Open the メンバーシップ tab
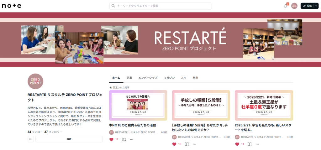This screenshot has width=321, height=150. click(x=148, y=78)
